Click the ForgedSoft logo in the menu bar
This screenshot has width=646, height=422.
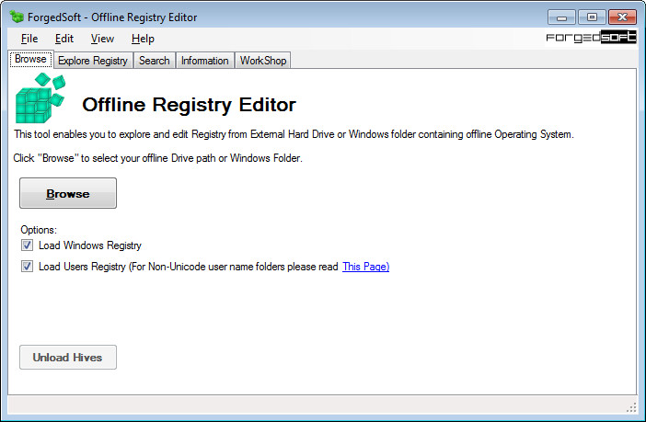coord(591,38)
